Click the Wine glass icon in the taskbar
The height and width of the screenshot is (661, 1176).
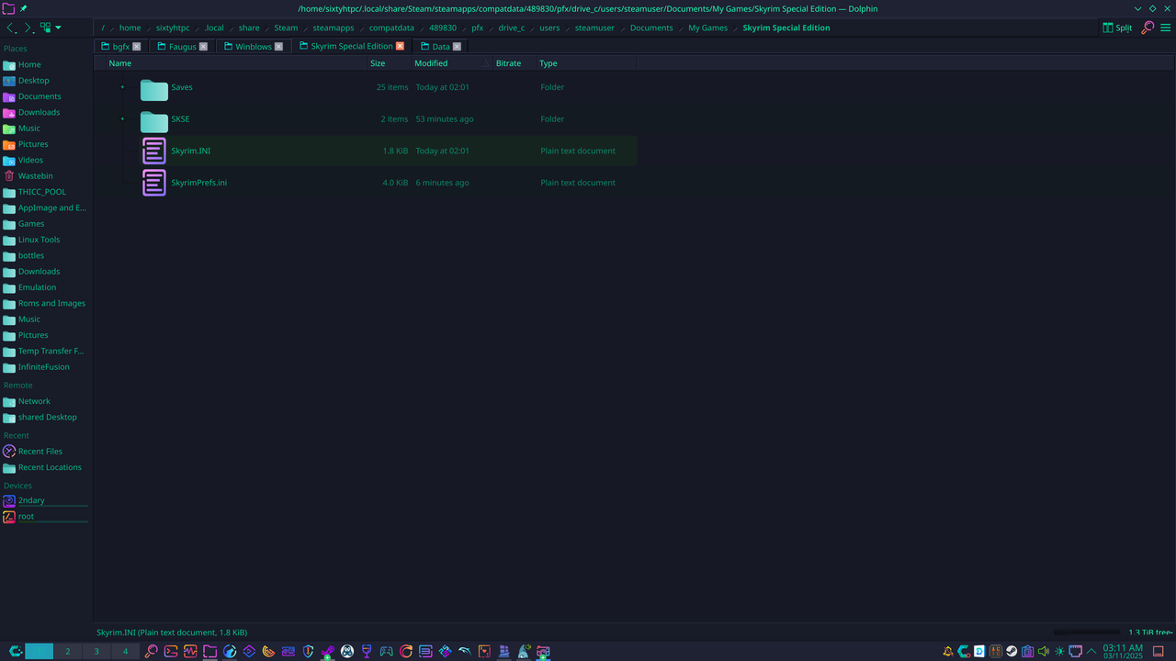click(366, 651)
